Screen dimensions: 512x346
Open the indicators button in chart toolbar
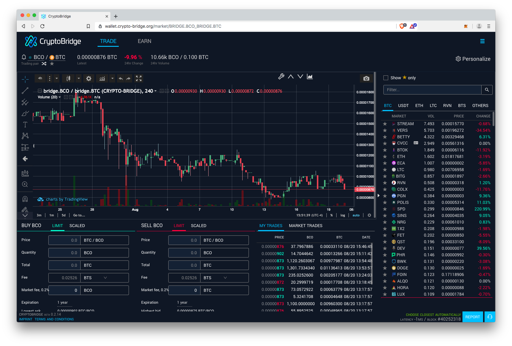(x=102, y=78)
